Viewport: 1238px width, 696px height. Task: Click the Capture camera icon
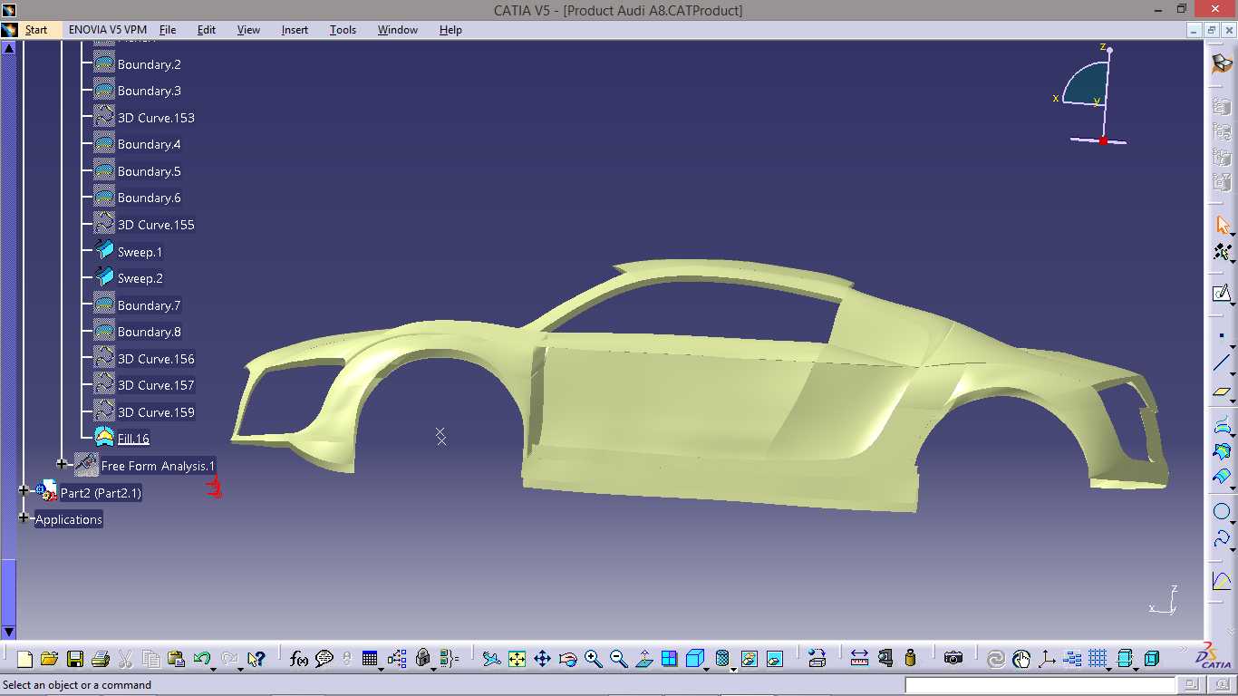click(953, 659)
